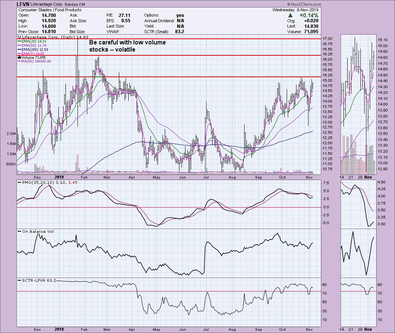Viewport: 395px width, 333px height.
Task: Select the Consumer Staples / Food Products sector text
Action: pyautogui.click(x=50, y=10)
